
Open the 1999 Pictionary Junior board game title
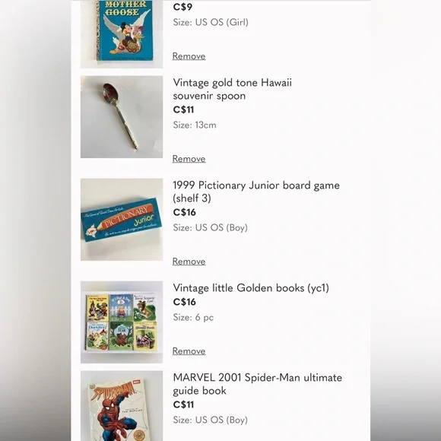[x=256, y=192]
